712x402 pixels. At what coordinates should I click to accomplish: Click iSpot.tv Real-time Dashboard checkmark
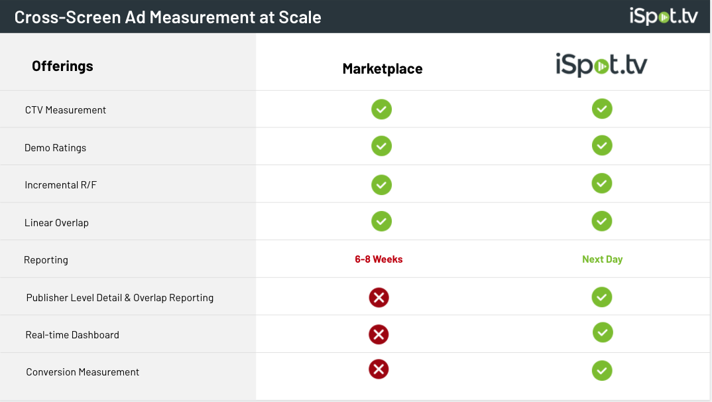pos(602,332)
